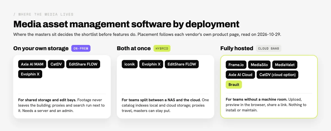Click the Frame.io chip
This screenshot has height=131, width=331.
click(236, 65)
